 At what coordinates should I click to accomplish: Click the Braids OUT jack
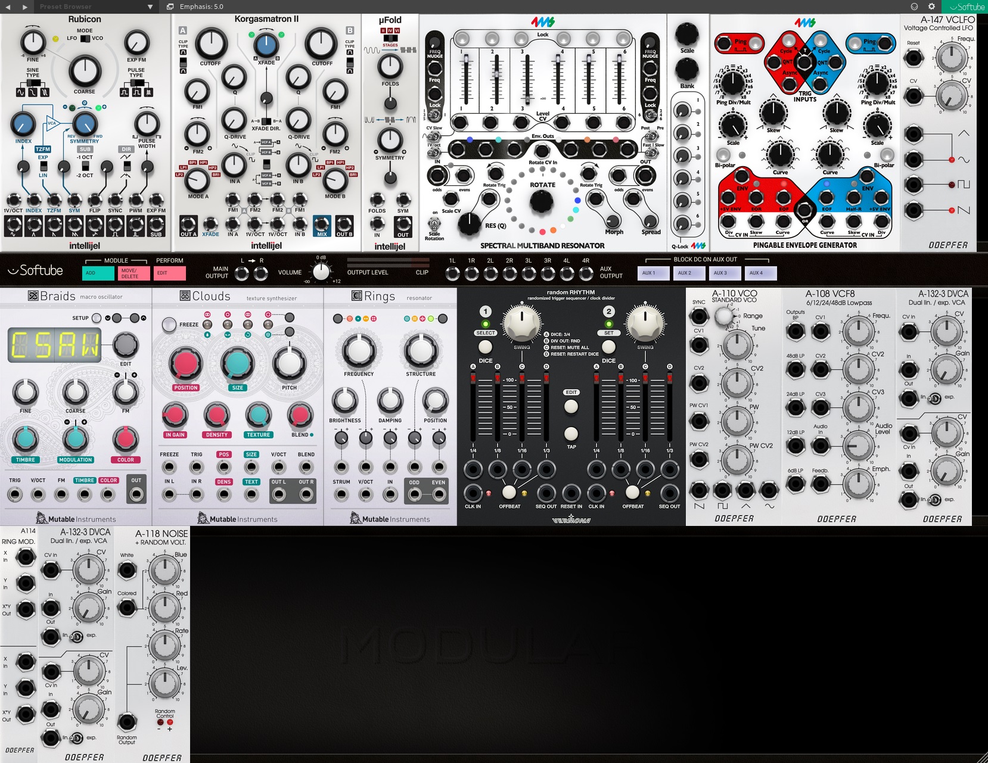(136, 494)
